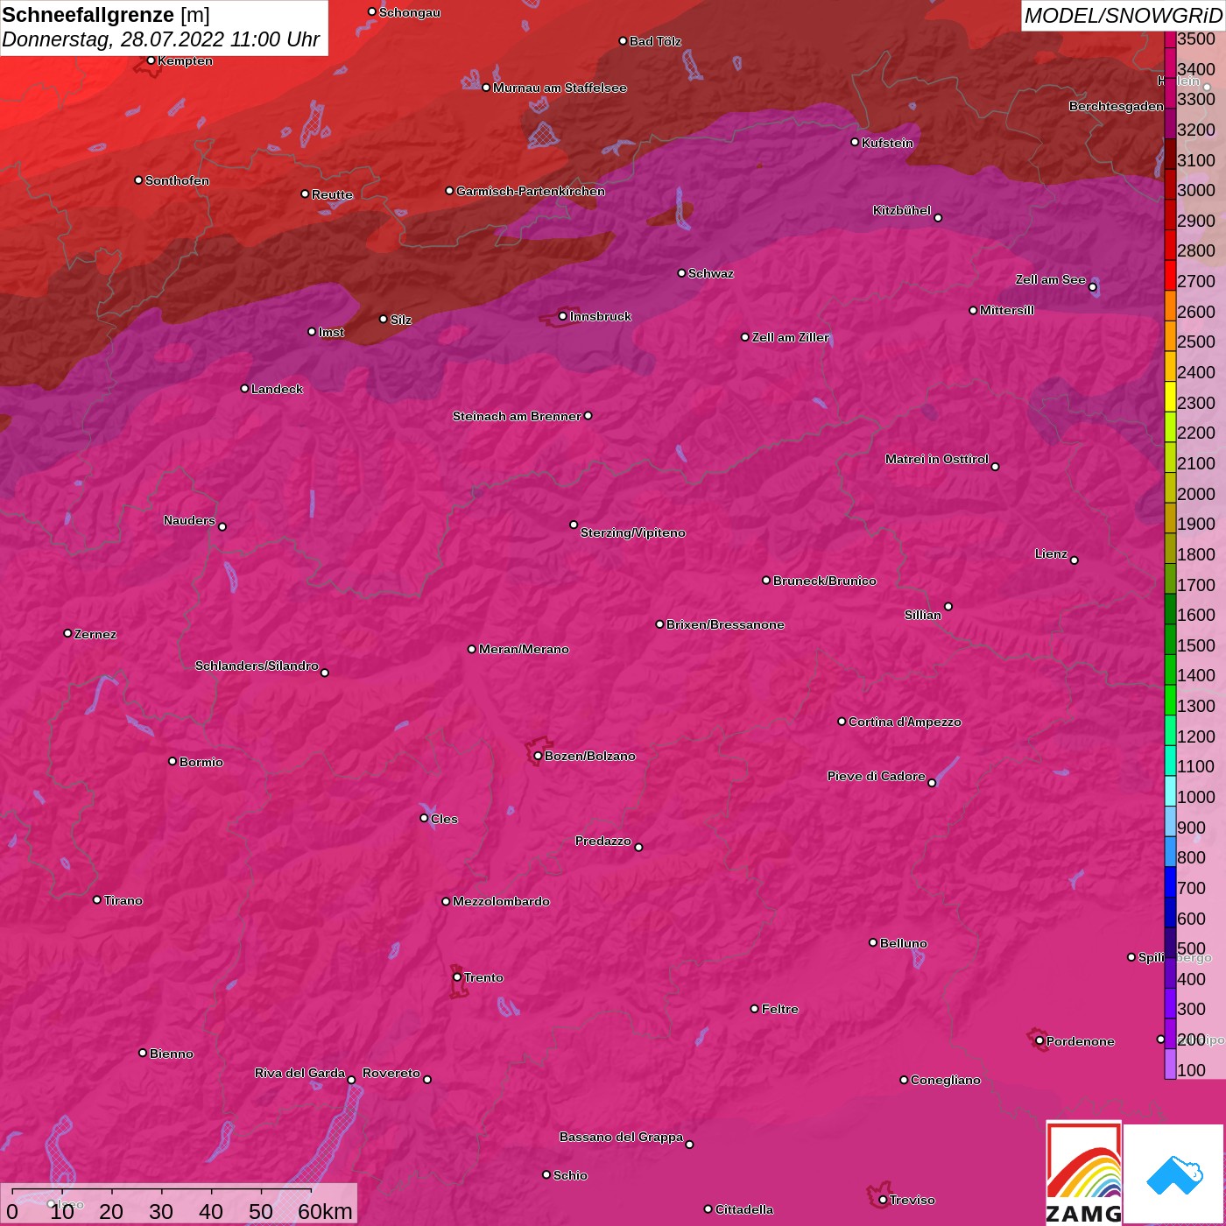The image size is (1226, 1226).
Task: Click the Bienno label
Action: [x=172, y=1053]
